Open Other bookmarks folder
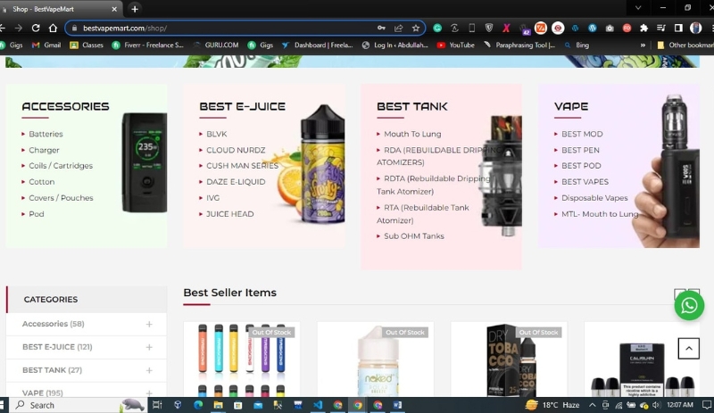The height and width of the screenshot is (413, 714). pyautogui.click(x=685, y=45)
